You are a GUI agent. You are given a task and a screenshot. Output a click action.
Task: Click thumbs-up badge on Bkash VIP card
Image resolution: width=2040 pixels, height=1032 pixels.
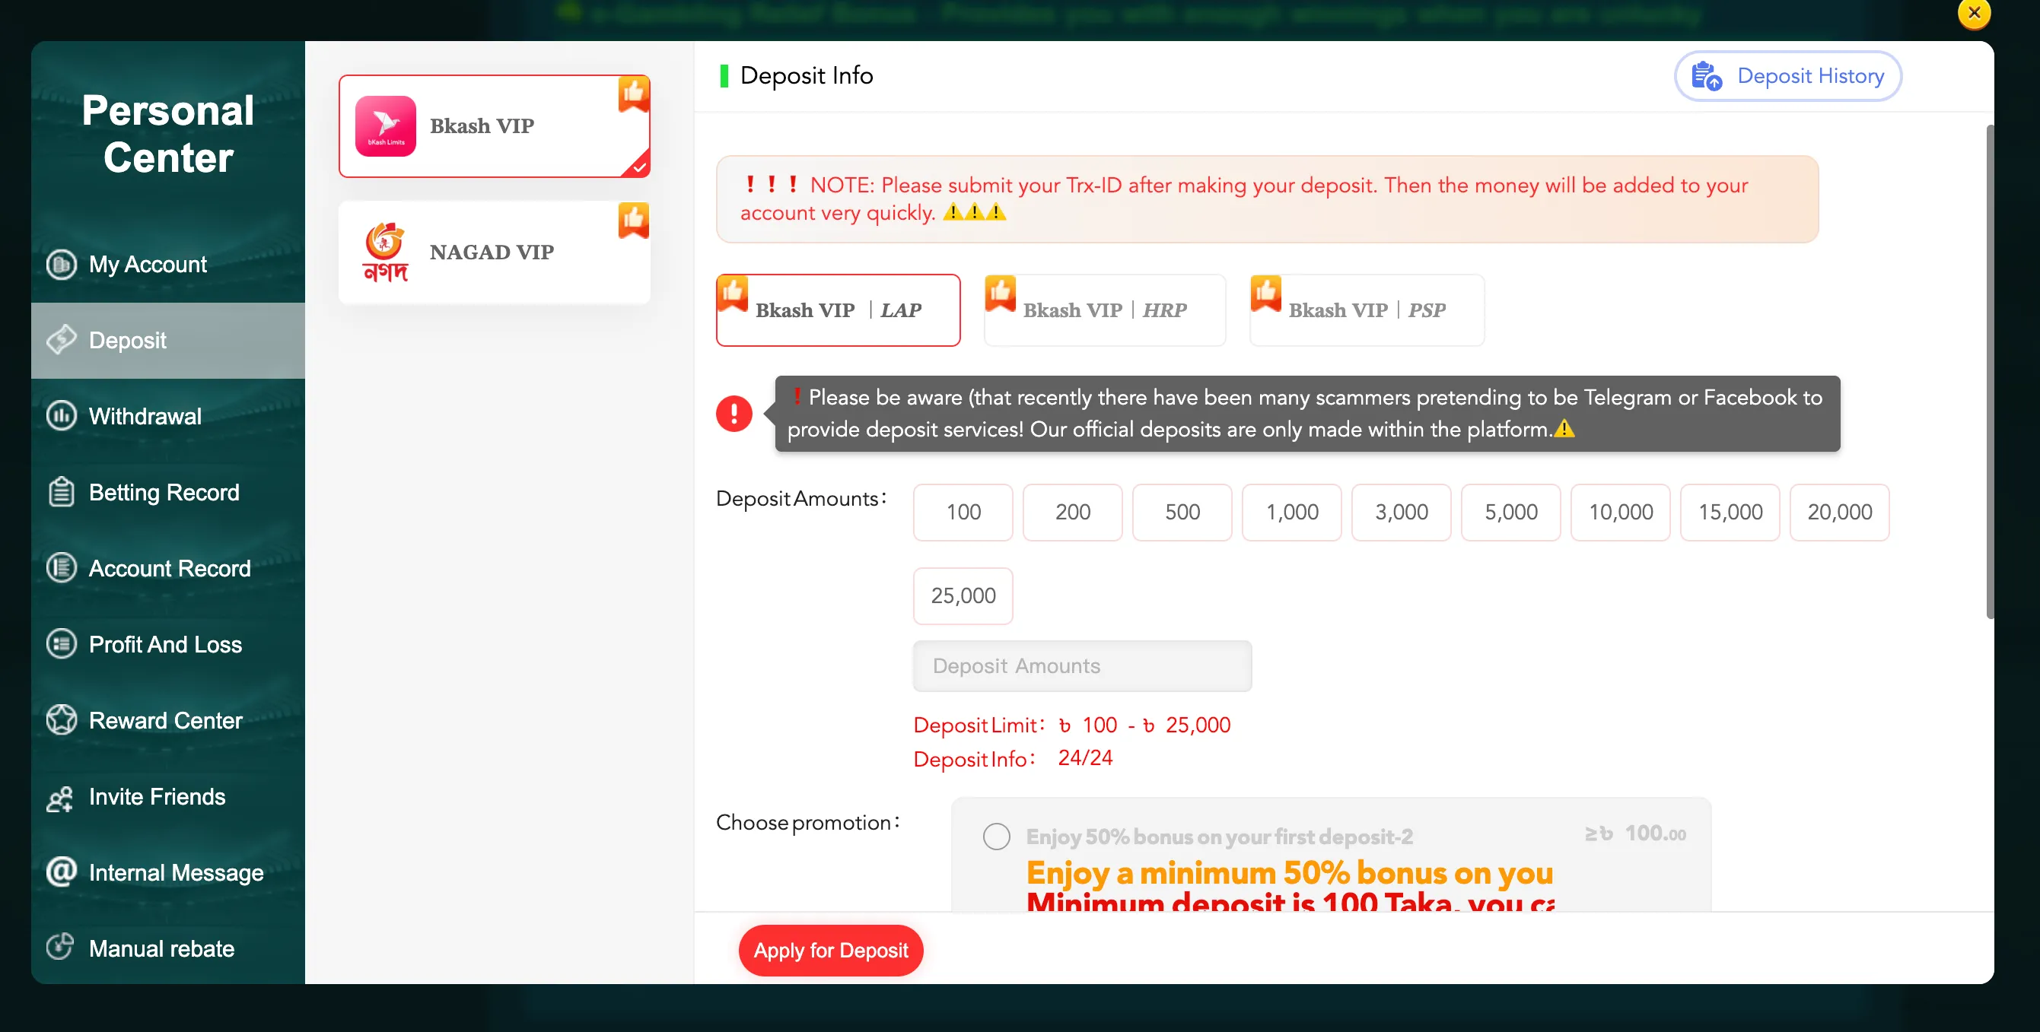(634, 95)
